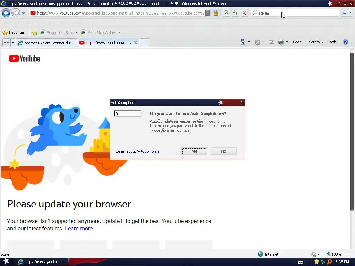Open the Print dropdown arrow
The width and height of the screenshot is (355, 266).
tap(287, 42)
